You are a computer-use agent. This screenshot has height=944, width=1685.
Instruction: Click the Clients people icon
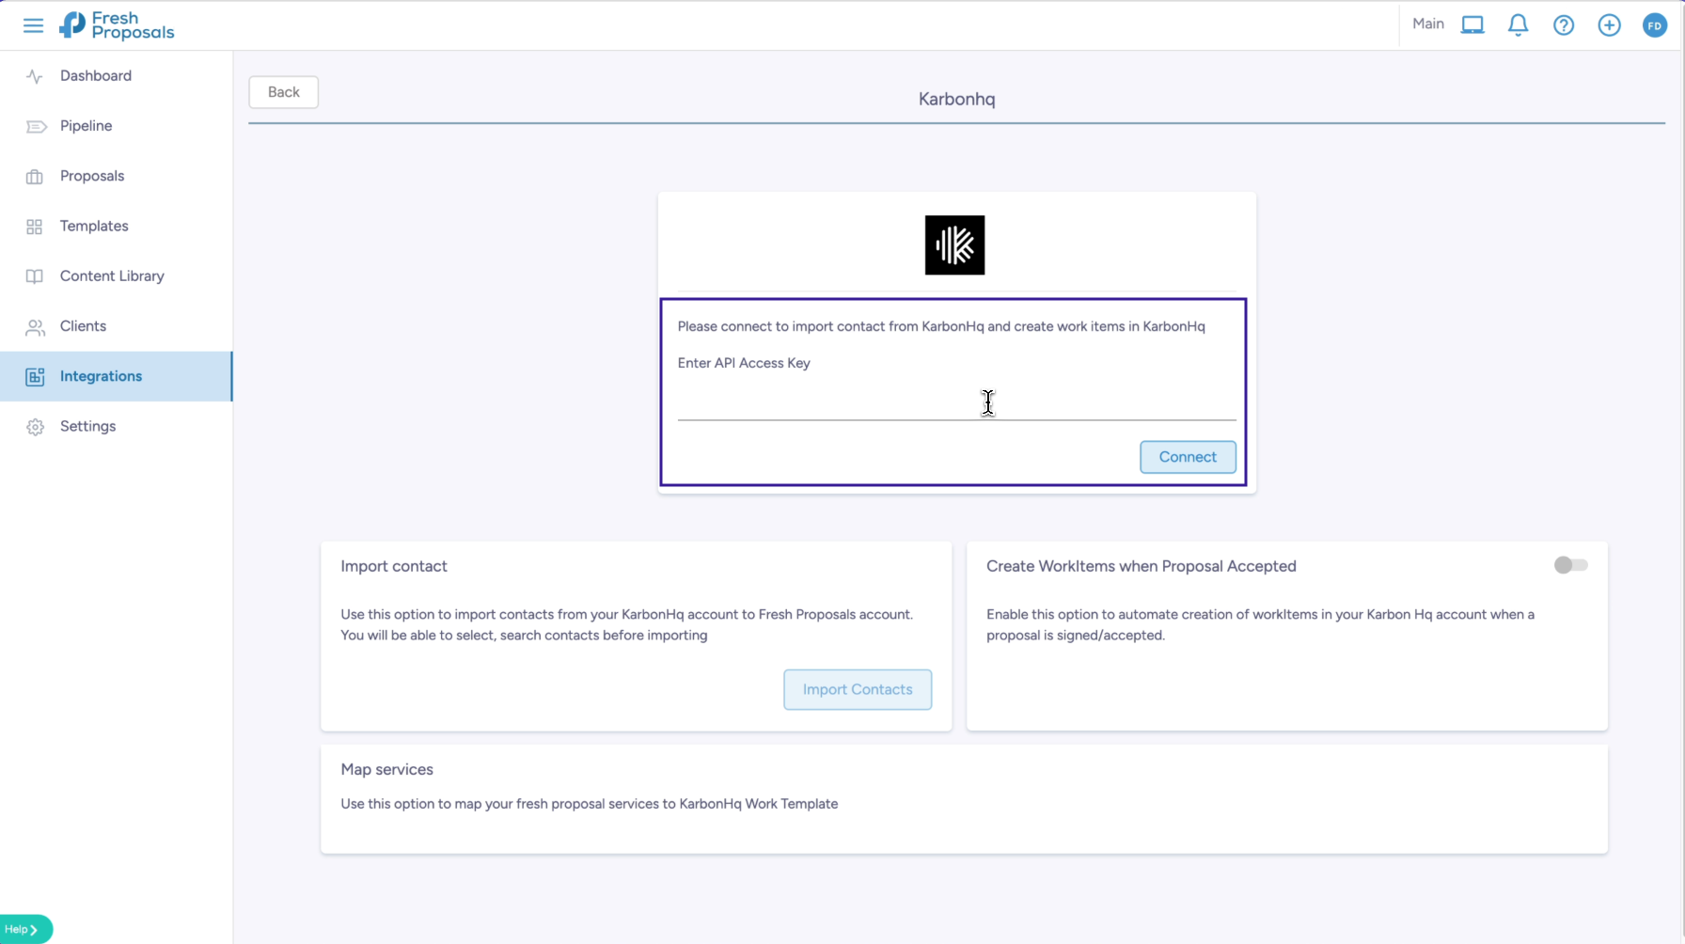[35, 327]
